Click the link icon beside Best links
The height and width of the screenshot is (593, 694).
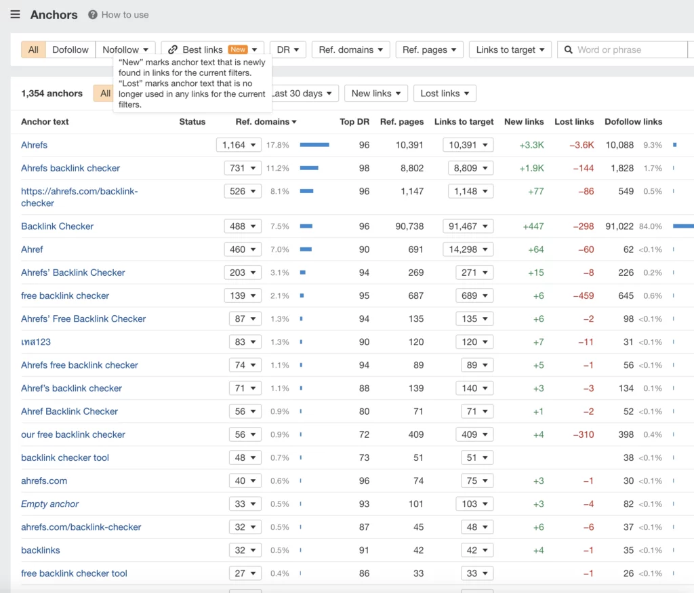click(173, 49)
